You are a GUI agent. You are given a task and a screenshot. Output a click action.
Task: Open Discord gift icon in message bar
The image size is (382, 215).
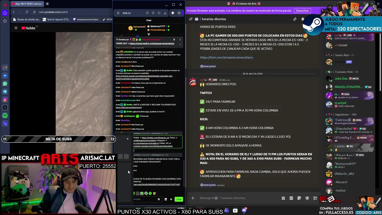point(283,198)
